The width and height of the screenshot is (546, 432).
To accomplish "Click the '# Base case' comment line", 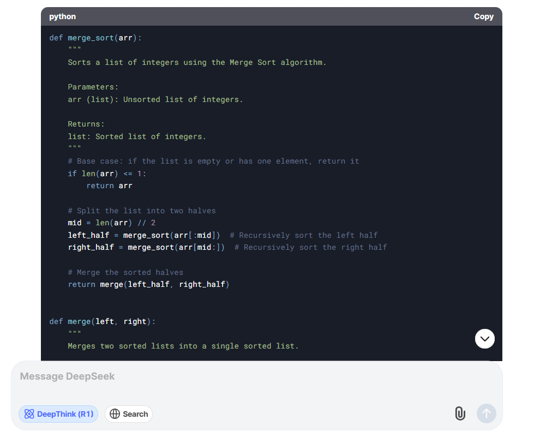I will pos(213,161).
